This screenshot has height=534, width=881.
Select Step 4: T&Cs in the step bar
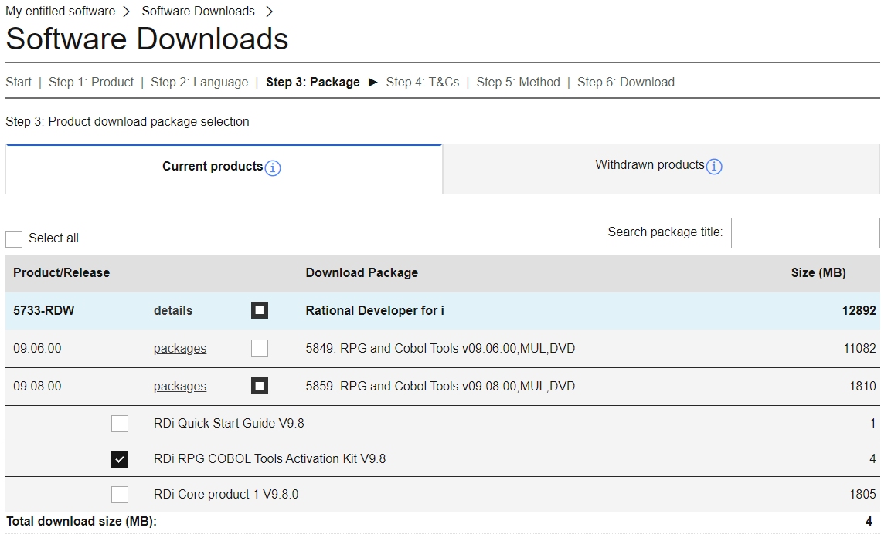(x=423, y=83)
